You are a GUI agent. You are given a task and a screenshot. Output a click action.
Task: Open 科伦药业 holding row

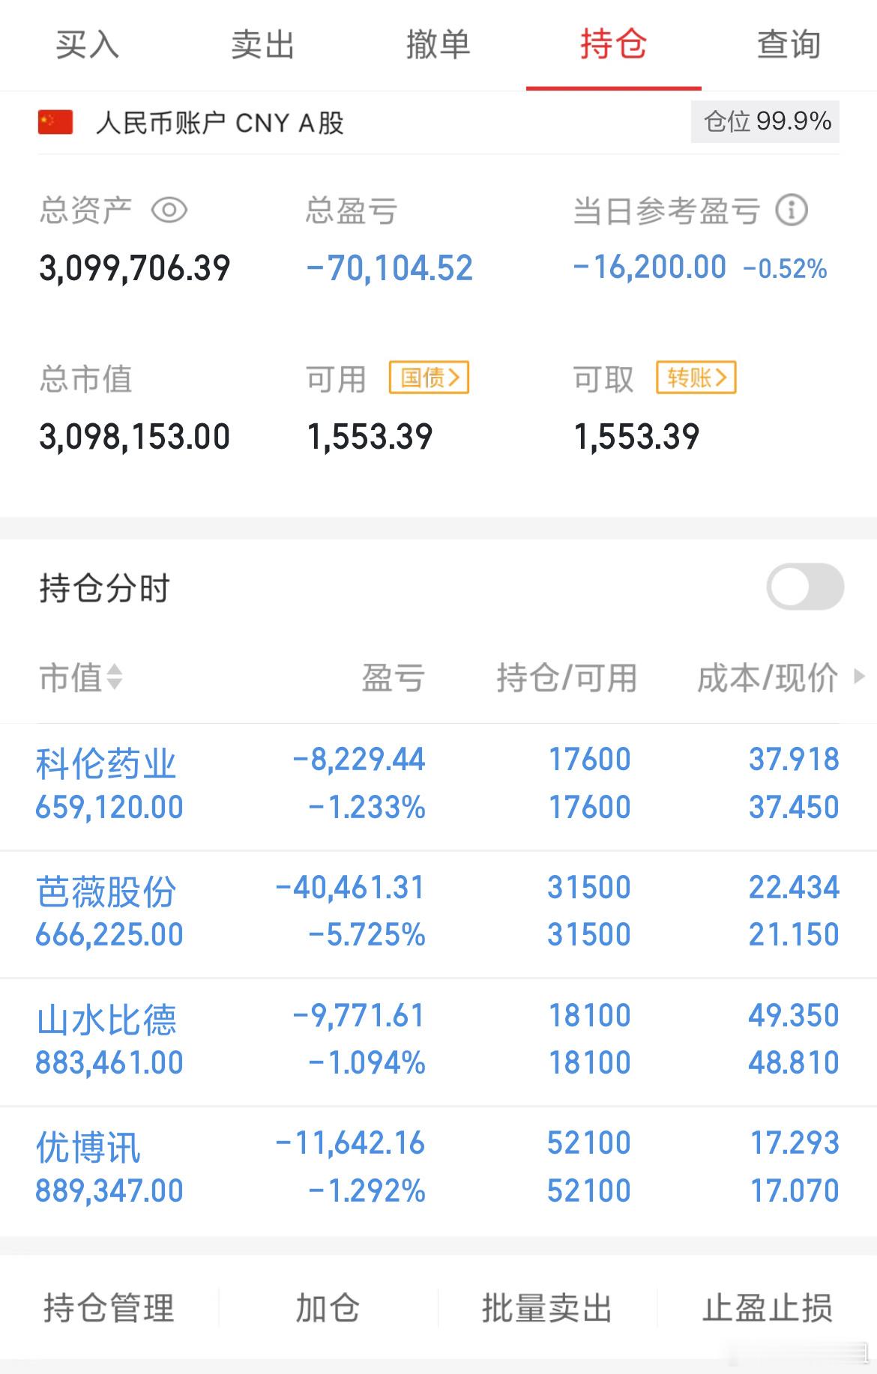438,786
